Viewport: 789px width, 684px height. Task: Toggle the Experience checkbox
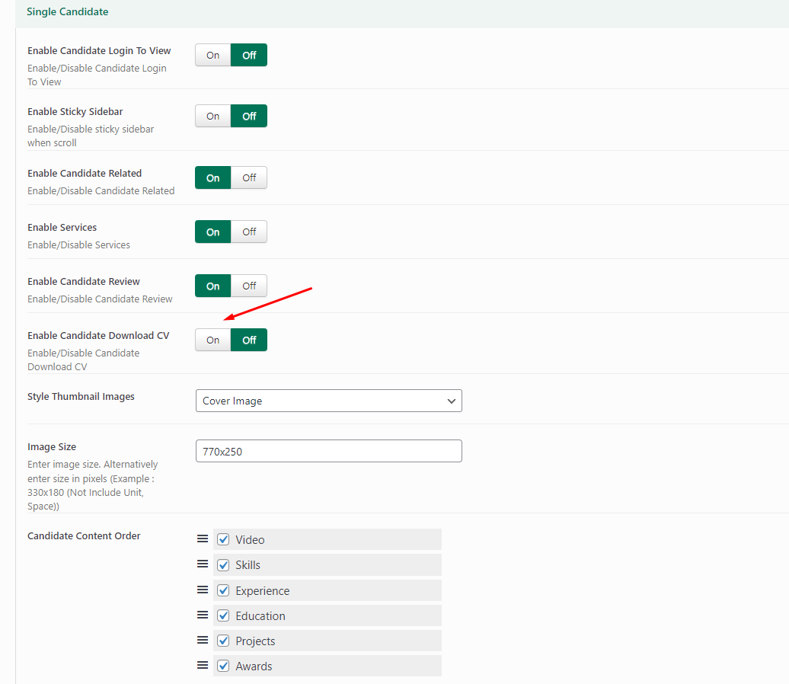[x=223, y=590]
